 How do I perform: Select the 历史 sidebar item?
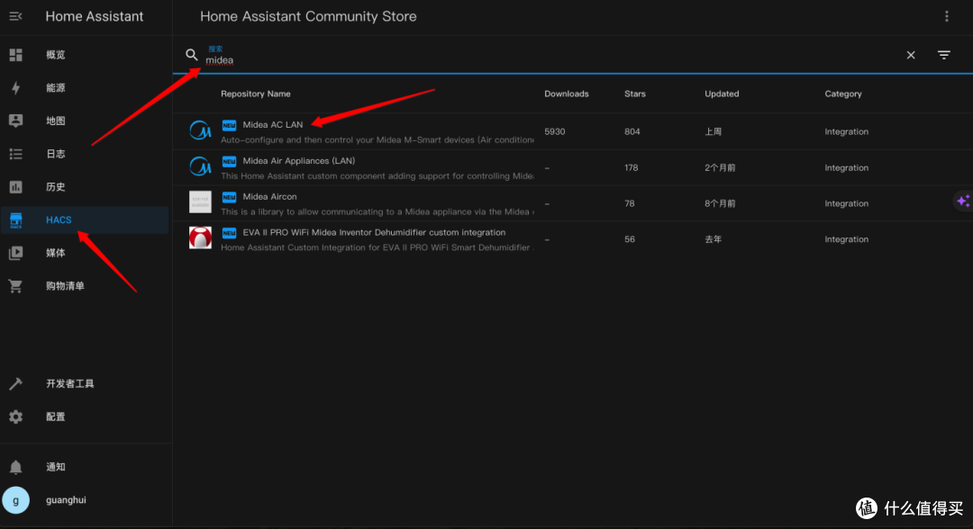point(86,186)
